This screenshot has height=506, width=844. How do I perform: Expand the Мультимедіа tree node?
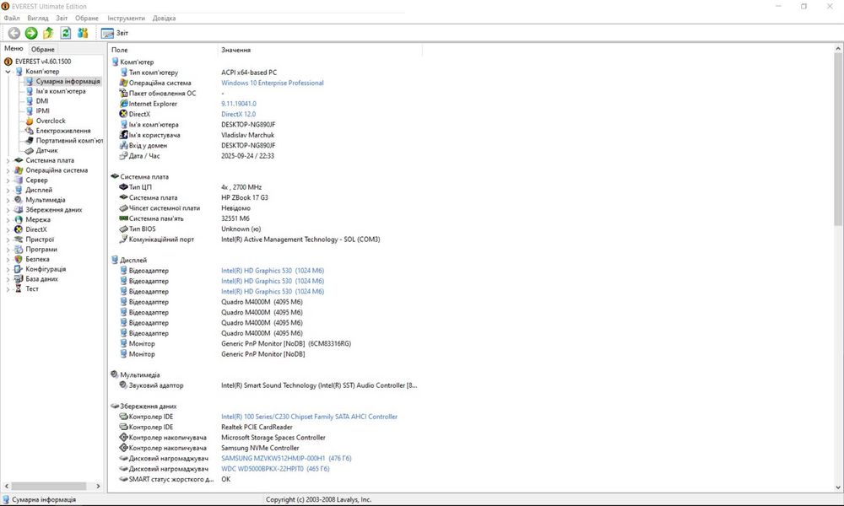tap(8, 200)
